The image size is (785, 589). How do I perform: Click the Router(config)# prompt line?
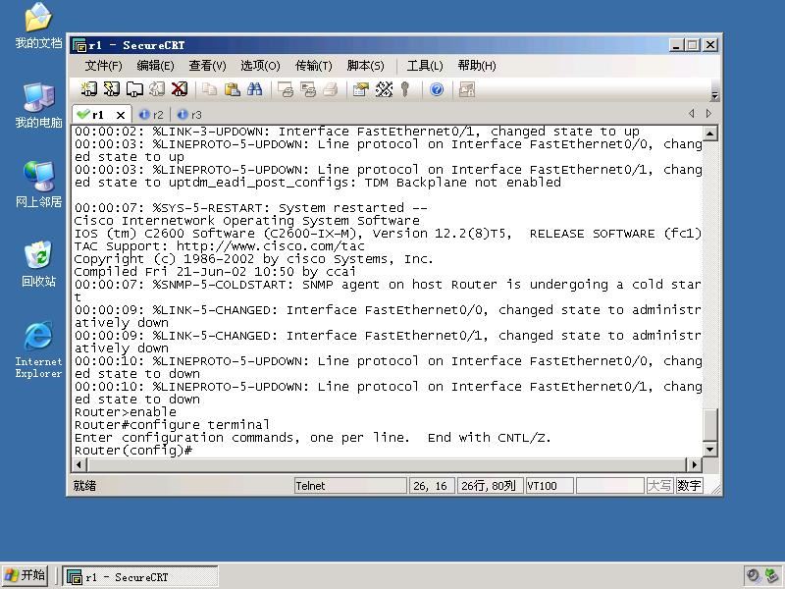pyautogui.click(x=133, y=451)
